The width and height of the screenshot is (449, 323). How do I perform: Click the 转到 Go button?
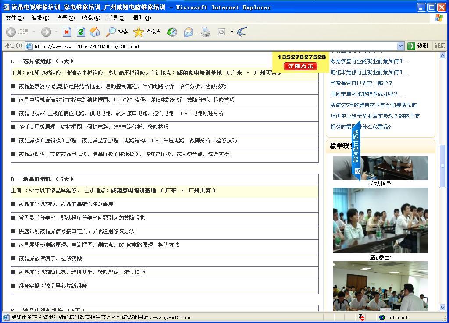pos(417,46)
